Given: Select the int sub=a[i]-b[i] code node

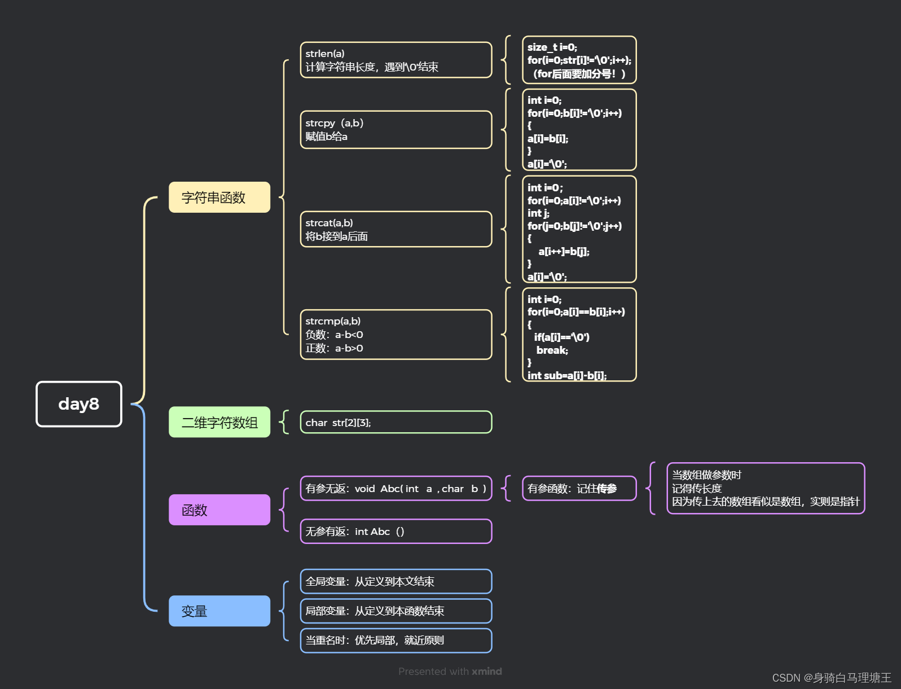Looking at the screenshot, I should [x=579, y=335].
